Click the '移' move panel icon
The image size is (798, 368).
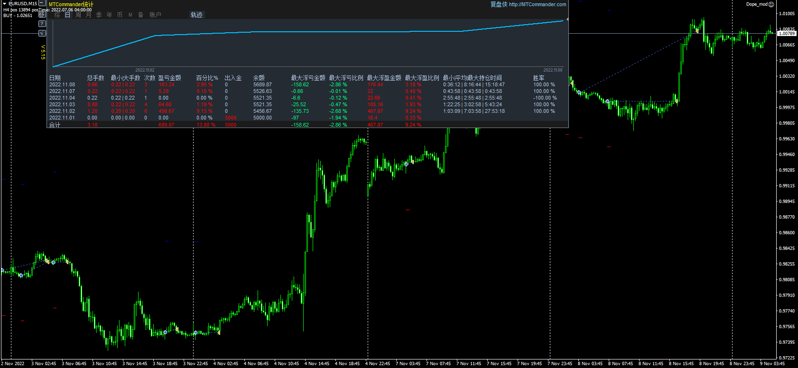click(42, 14)
